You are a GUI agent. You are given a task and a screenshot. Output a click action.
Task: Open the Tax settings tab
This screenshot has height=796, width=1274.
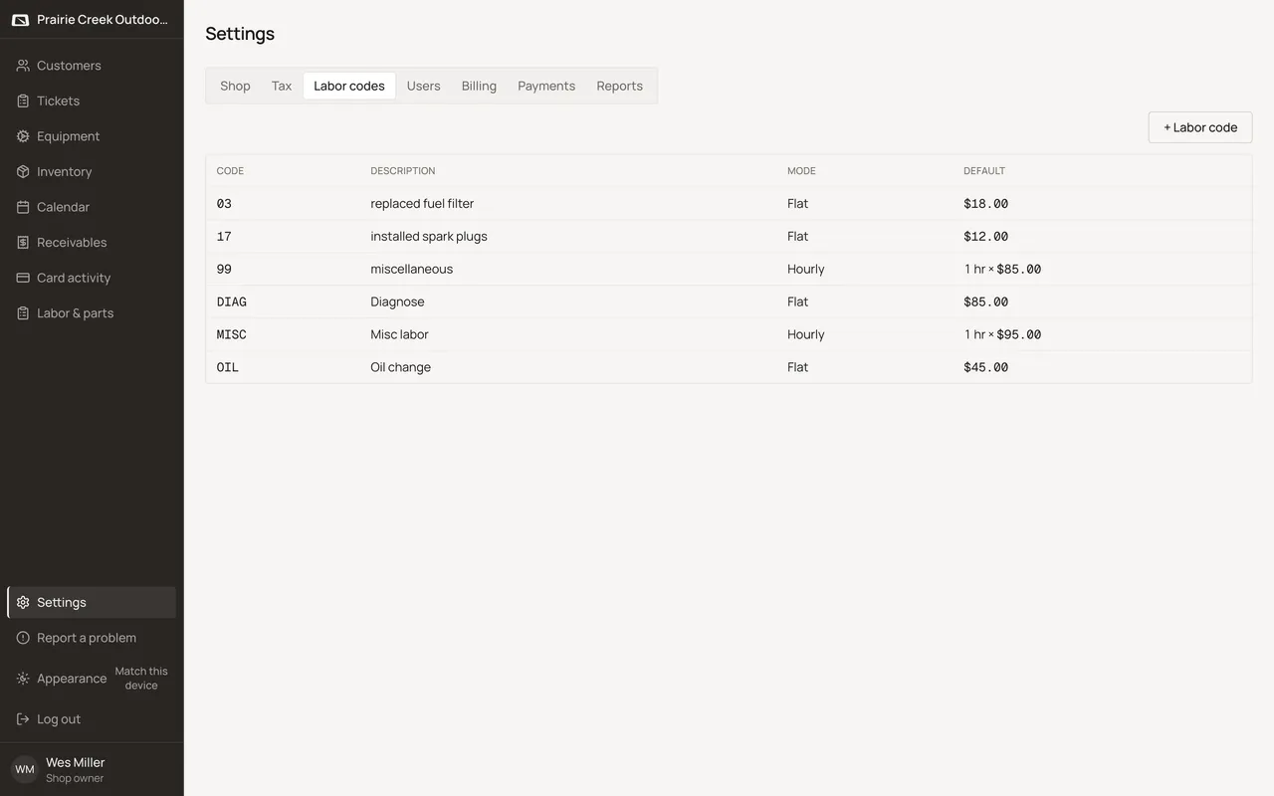[x=282, y=86]
